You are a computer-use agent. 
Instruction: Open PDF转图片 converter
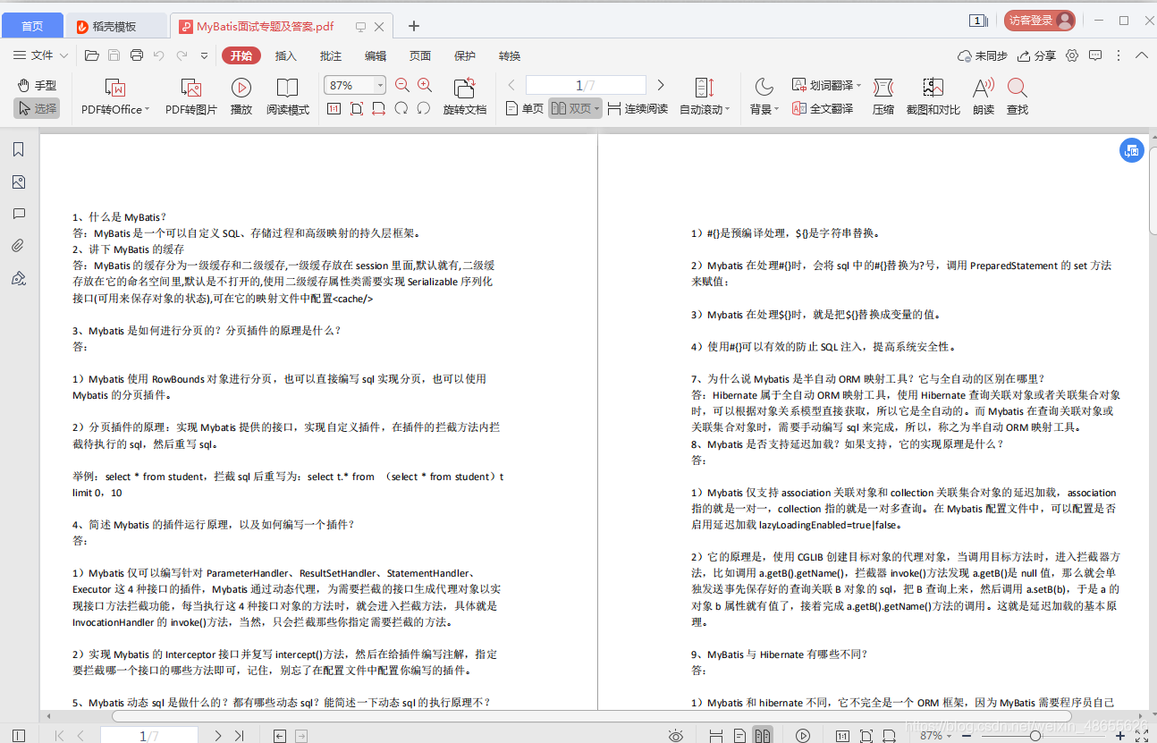click(x=190, y=97)
